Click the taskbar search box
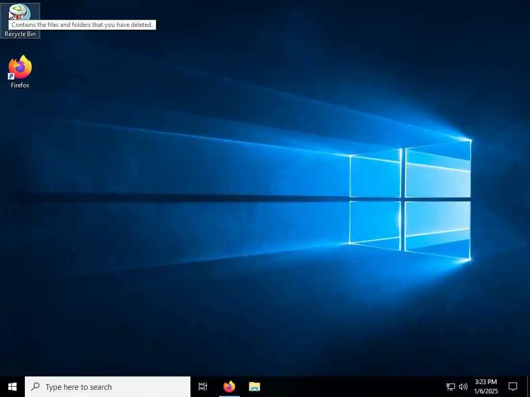 [x=108, y=387]
